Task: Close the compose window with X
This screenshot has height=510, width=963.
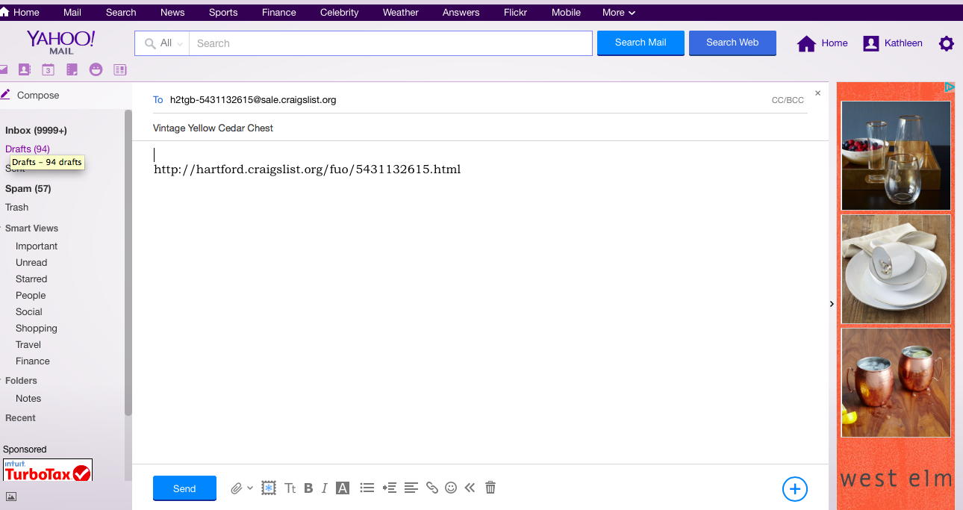Action: (x=817, y=93)
